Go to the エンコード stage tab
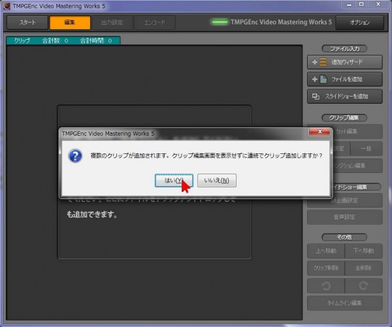 [x=154, y=22]
